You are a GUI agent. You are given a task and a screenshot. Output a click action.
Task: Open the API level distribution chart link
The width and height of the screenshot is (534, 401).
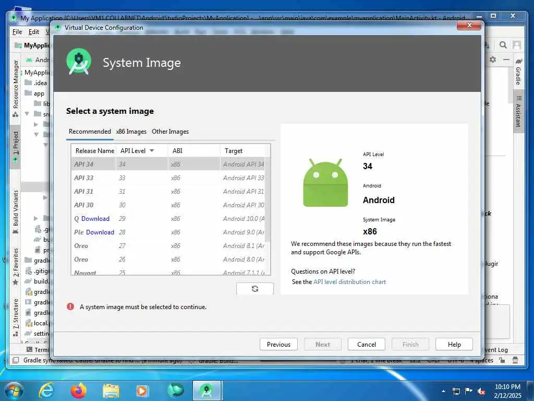pos(349,282)
